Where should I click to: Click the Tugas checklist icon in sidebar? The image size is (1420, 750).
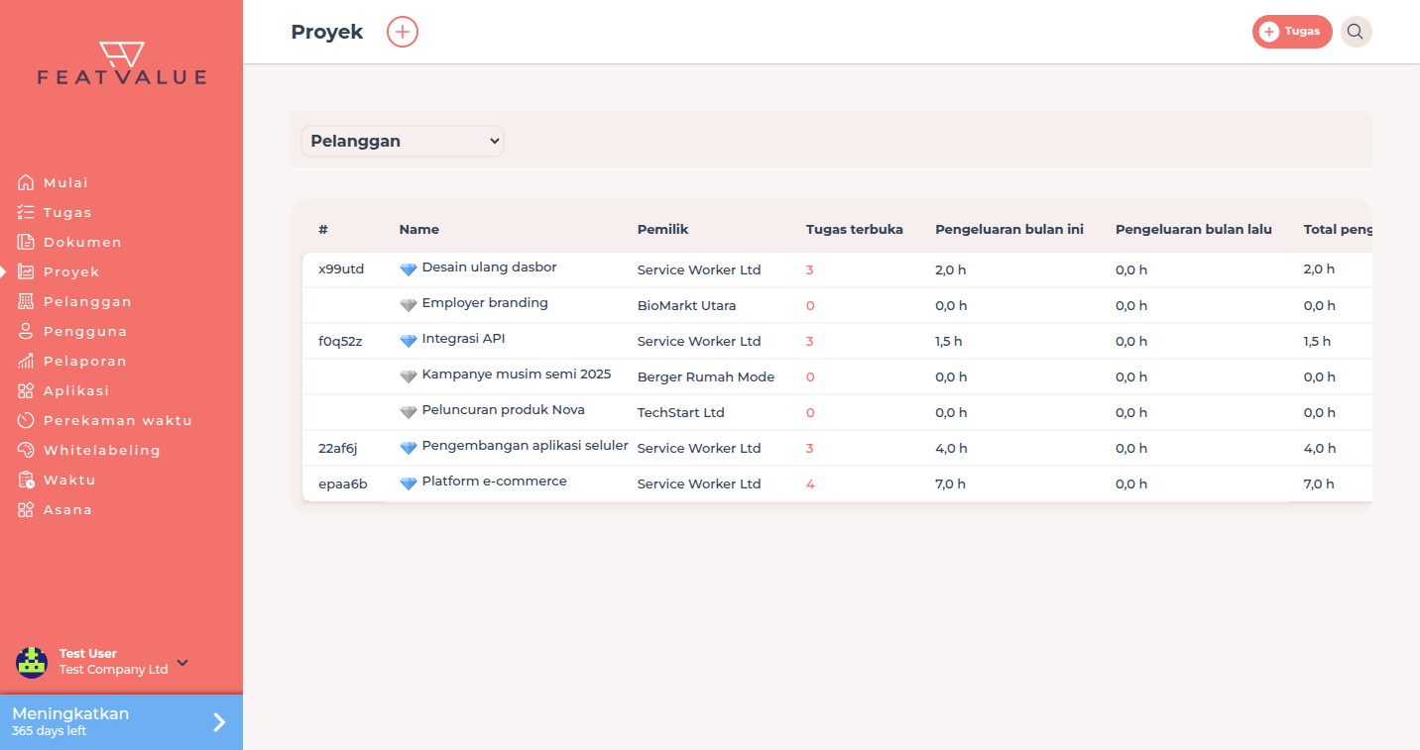point(27,212)
